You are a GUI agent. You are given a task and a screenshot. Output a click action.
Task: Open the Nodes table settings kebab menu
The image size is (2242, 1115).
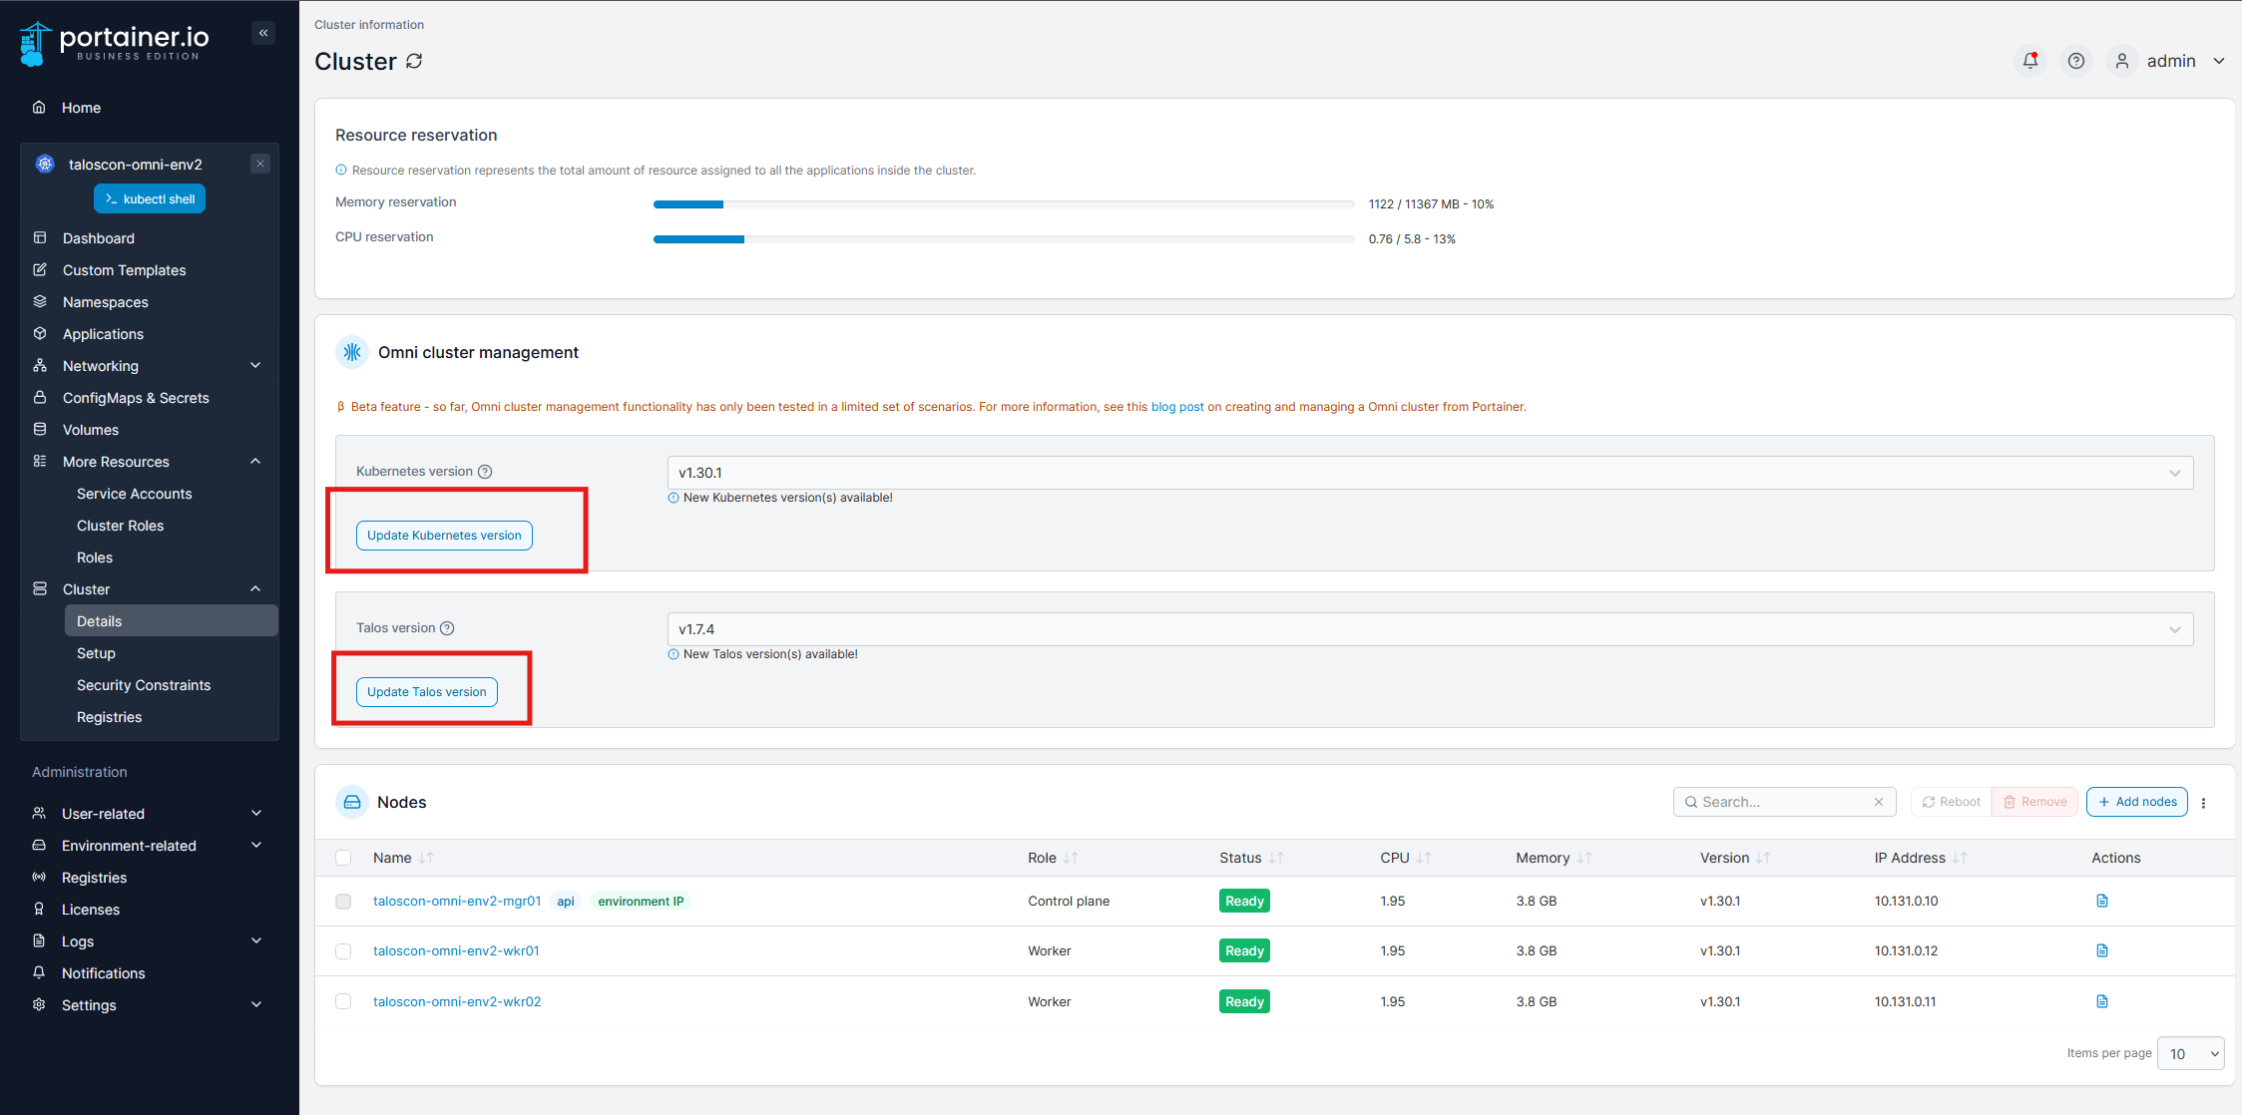[x=2203, y=803]
